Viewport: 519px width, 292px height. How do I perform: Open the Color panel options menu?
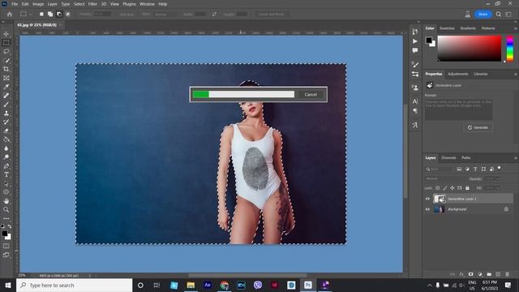pos(516,29)
